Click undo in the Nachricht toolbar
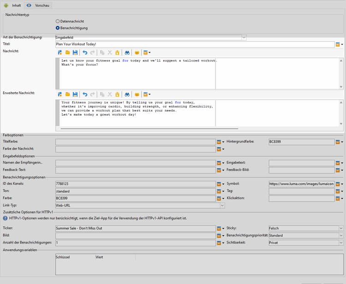 click(x=85, y=53)
